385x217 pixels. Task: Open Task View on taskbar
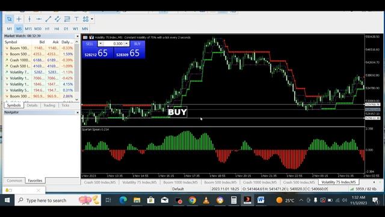point(108,200)
